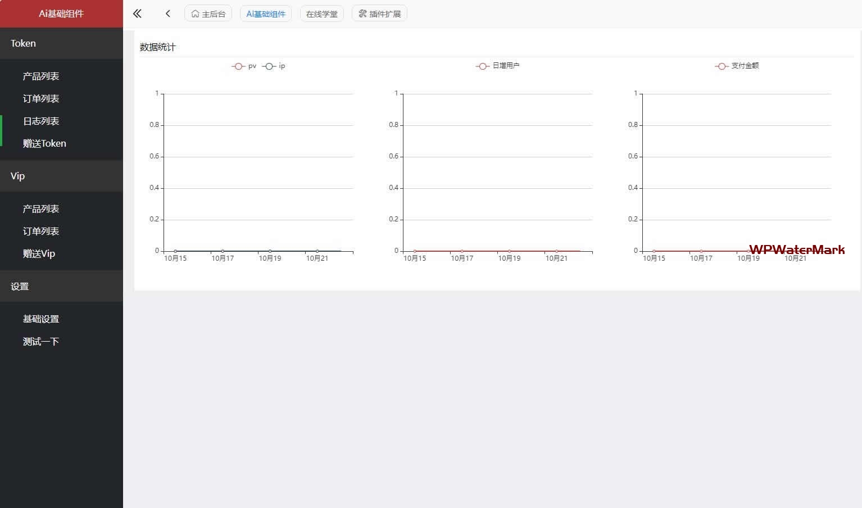Toggle the 支付金额 legend item
This screenshot has width=862, height=508.
tap(737, 66)
